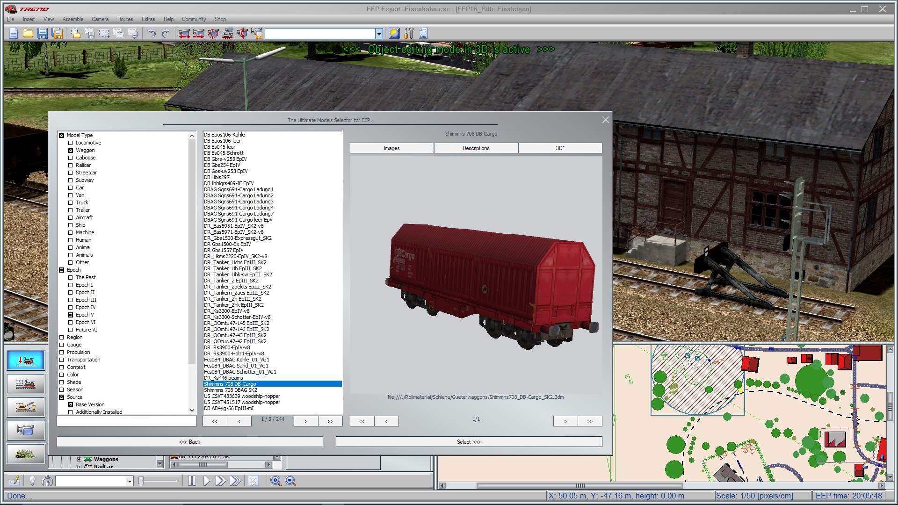Screen dimensions: 898x505
Task: Open the camera position dropdown in the toolbar
Action: [x=378, y=33]
